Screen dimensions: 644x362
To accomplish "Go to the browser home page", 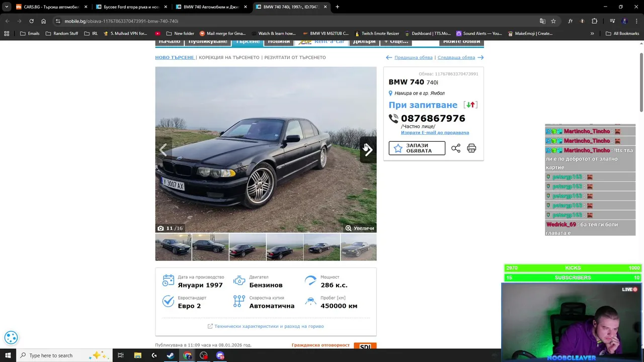I will coord(43,21).
